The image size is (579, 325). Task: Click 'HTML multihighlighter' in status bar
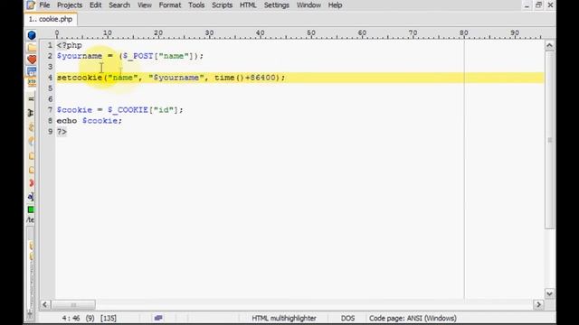(284, 318)
